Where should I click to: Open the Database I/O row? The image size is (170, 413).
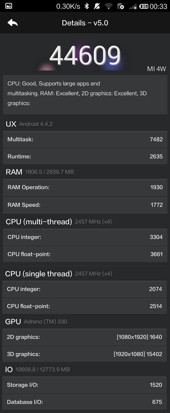click(x=85, y=402)
